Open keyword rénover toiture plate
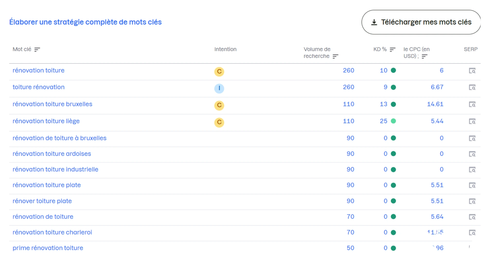 (x=42, y=201)
